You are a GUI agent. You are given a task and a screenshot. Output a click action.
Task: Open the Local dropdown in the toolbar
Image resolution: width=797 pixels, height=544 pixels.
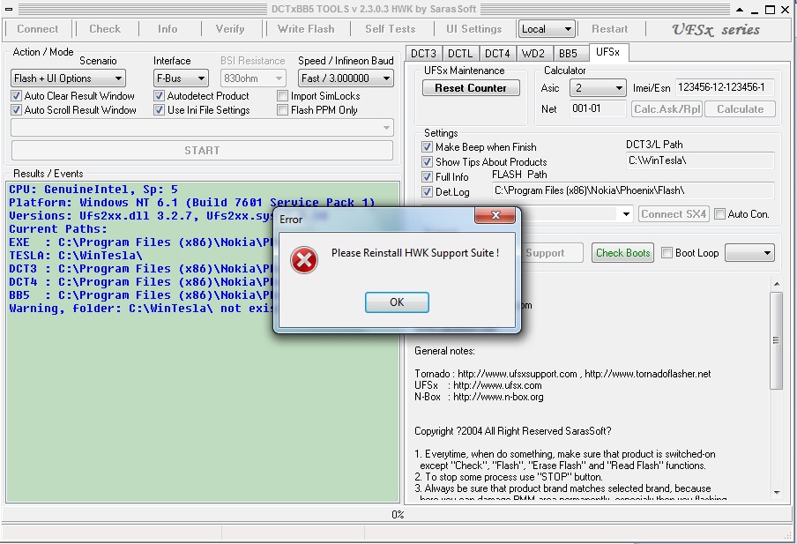547,29
